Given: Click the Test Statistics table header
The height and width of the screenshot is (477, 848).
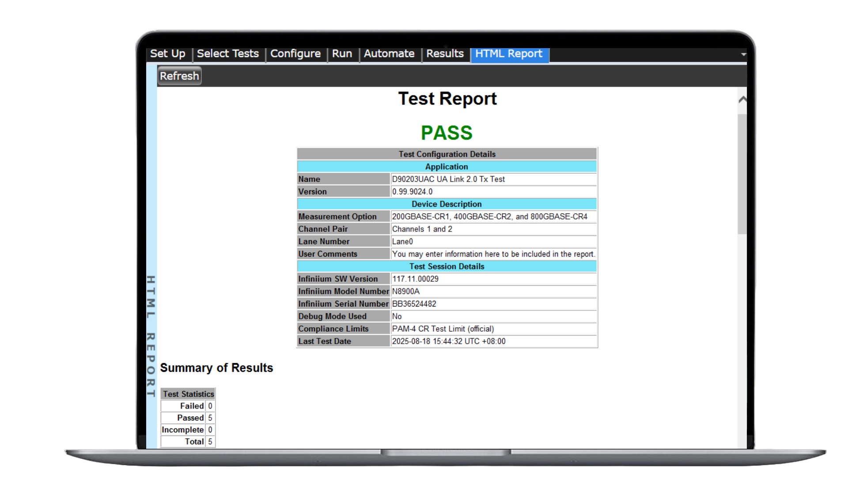Looking at the screenshot, I should (x=188, y=394).
